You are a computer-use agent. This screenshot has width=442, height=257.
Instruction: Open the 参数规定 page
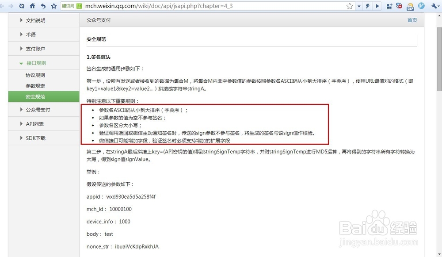(35, 86)
